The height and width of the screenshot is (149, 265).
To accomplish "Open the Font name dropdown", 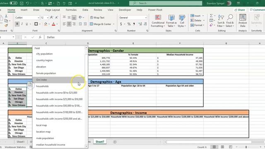I will point(39,17).
